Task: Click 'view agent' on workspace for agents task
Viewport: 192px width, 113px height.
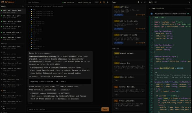Action: 140,43
